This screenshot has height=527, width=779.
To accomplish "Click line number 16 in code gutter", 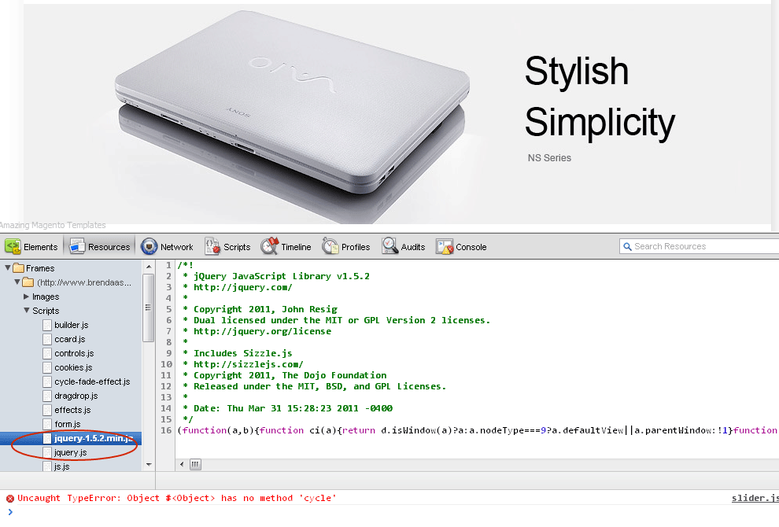I will 166,430.
